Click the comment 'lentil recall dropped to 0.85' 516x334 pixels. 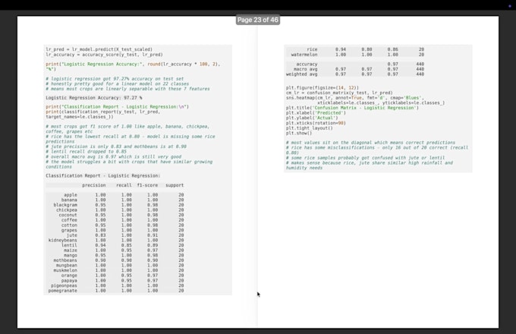pyautogui.click(x=86, y=152)
